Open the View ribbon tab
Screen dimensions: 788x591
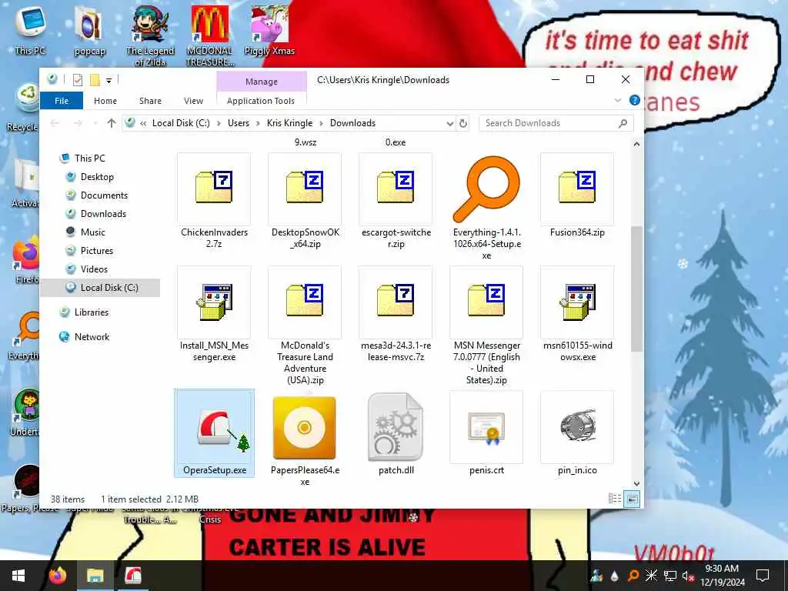pos(193,101)
